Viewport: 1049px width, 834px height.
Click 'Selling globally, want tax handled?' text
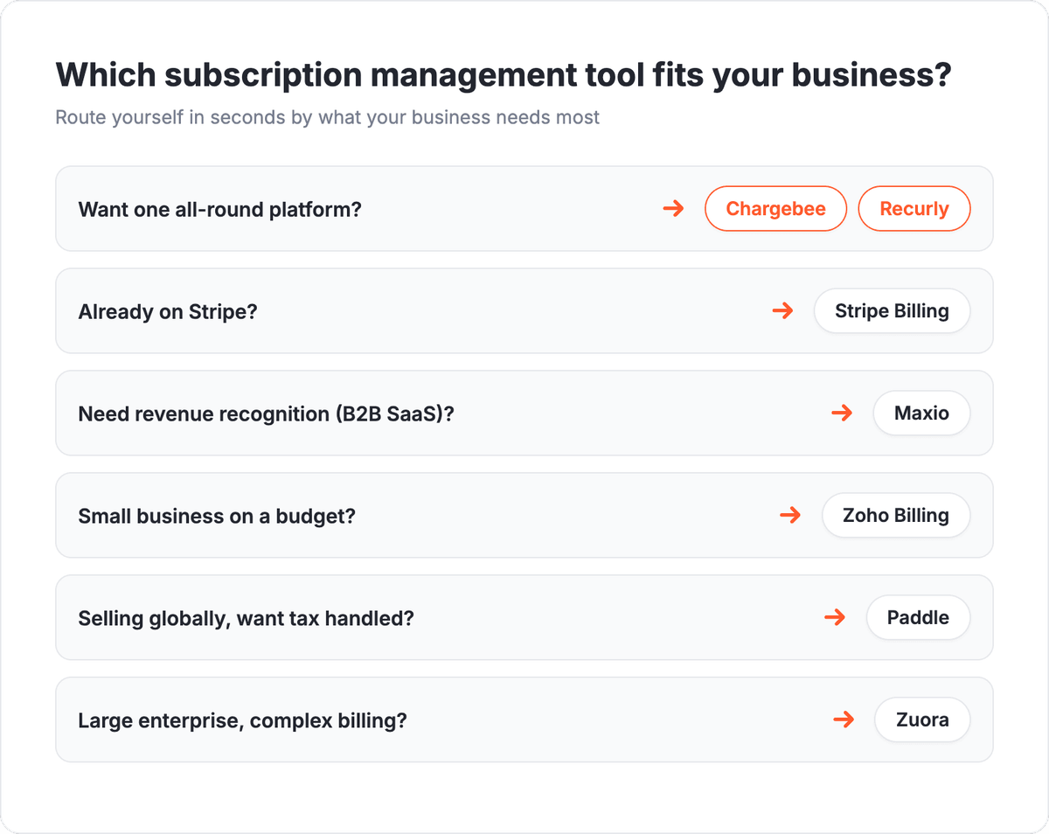(246, 619)
